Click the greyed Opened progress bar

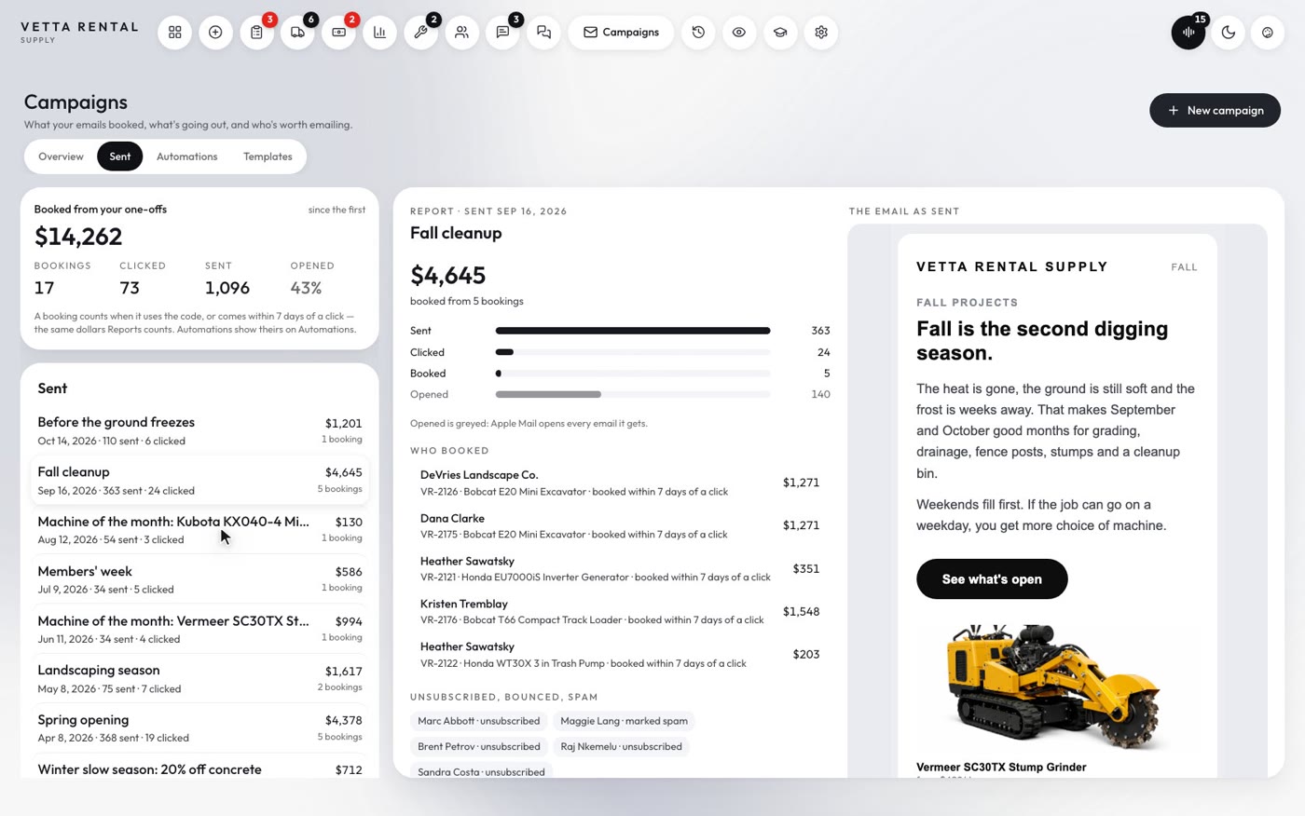tap(633, 394)
